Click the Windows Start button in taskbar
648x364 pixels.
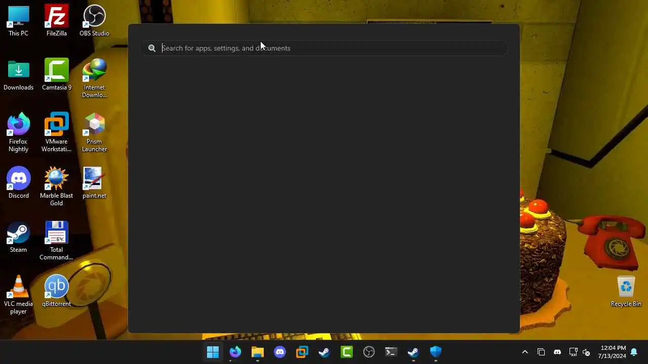click(x=213, y=352)
